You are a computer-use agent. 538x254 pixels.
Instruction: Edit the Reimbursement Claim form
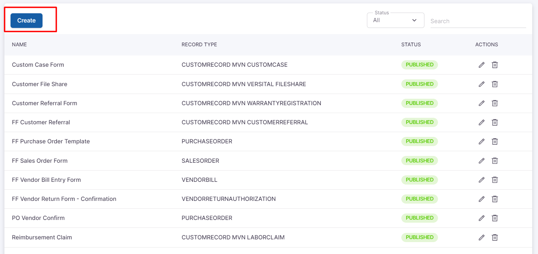tap(482, 237)
